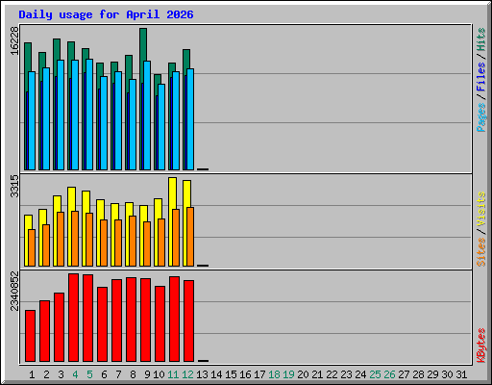Click day label 28 on the x-axis
This screenshot has height=385, width=492.
(418, 374)
